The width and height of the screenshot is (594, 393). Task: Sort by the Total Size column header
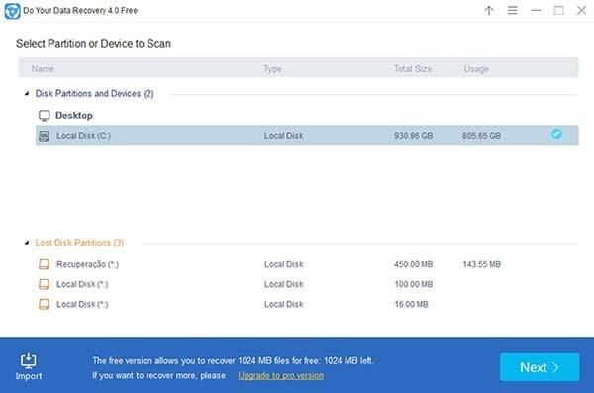click(413, 69)
